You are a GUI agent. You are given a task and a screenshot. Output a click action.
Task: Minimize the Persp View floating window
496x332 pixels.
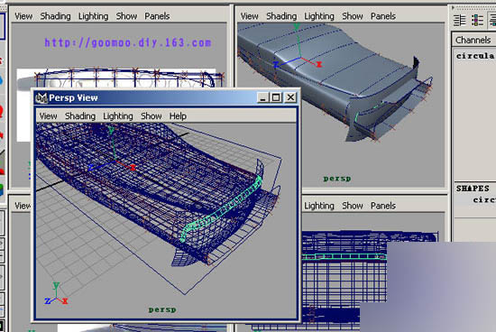pos(262,97)
